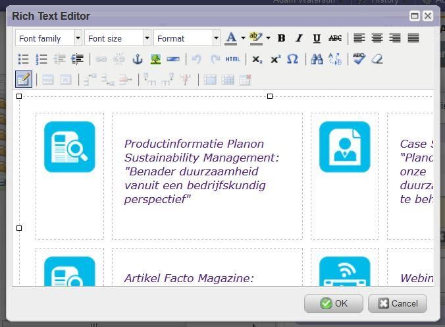Toggle bold formatting
Image resolution: width=445 pixels, height=327 pixels.
point(281,38)
